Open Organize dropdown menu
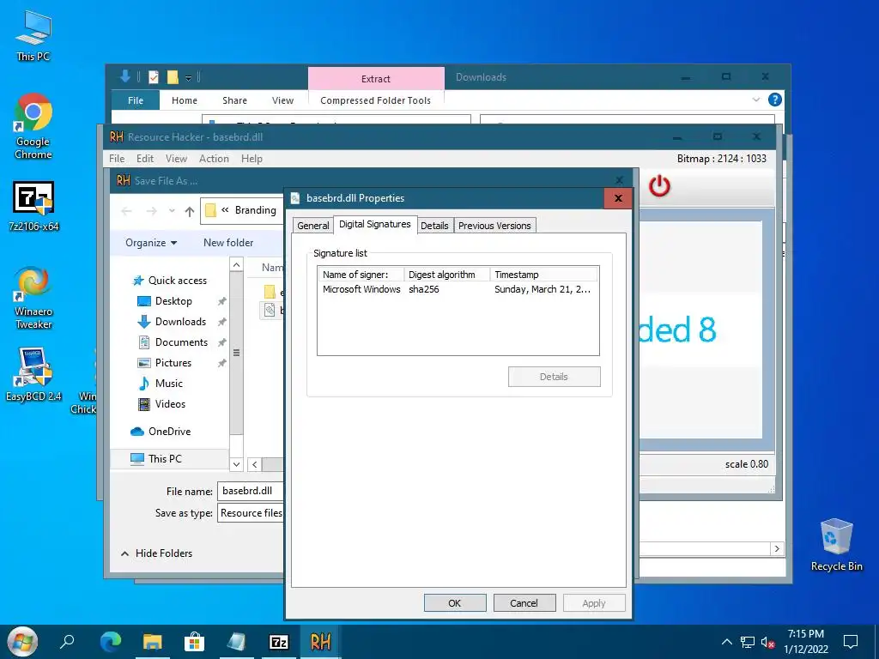 (151, 243)
